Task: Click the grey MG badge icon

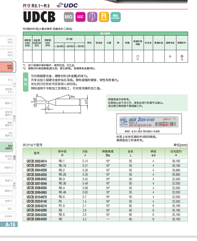Action: (x=69, y=17)
